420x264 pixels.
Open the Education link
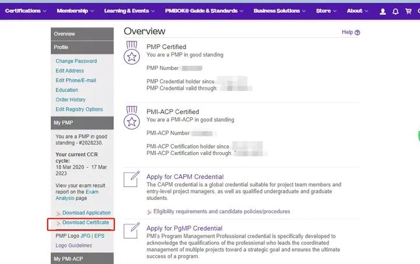tap(67, 90)
